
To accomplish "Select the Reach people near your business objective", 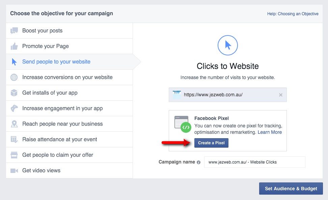I will (62, 124).
